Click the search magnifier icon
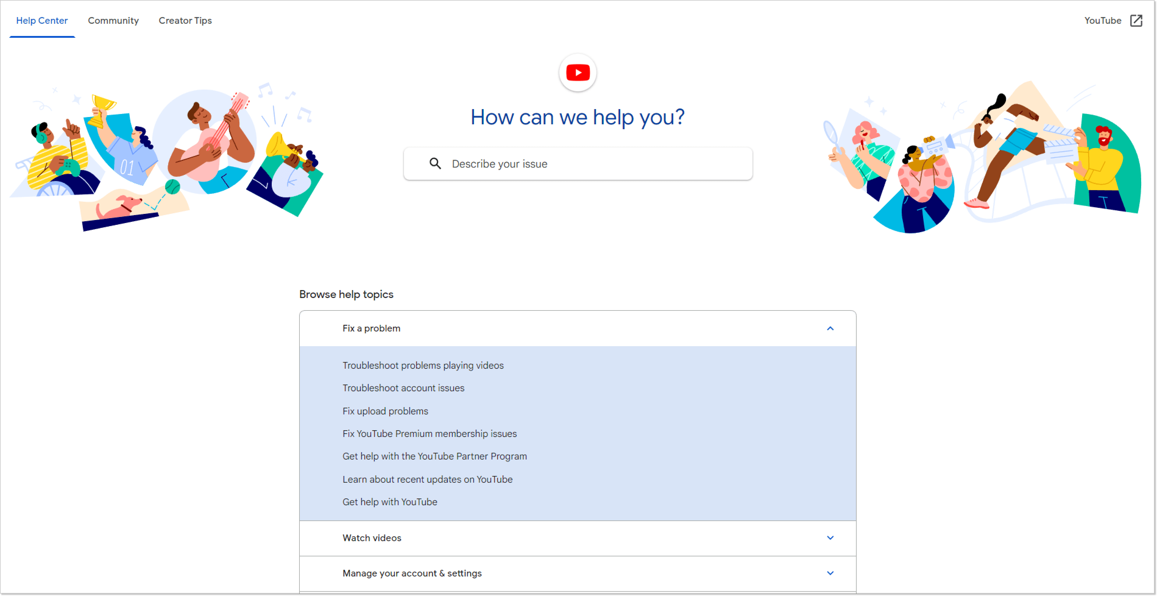Image resolution: width=1157 pixels, height=596 pixels. pyautogui.click(x=435, y=164)
